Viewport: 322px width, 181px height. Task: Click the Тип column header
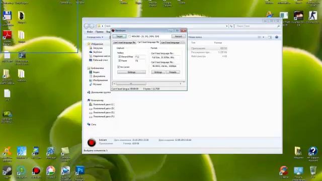pos(193,43)
